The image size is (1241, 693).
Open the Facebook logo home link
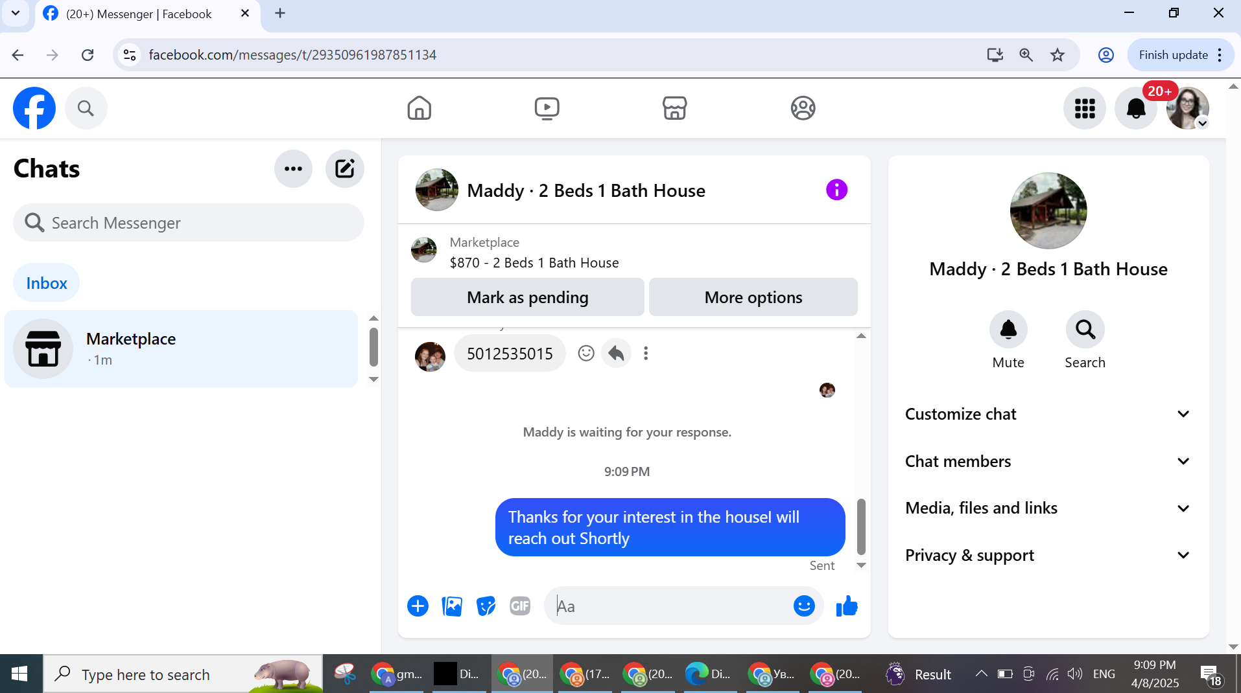(x=34, y=108)
